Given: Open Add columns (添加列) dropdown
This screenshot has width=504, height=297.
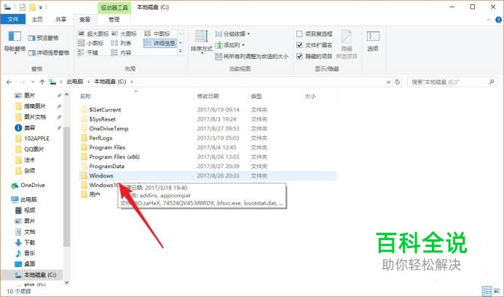Looking at the screenshot, I should click(230, 45).
